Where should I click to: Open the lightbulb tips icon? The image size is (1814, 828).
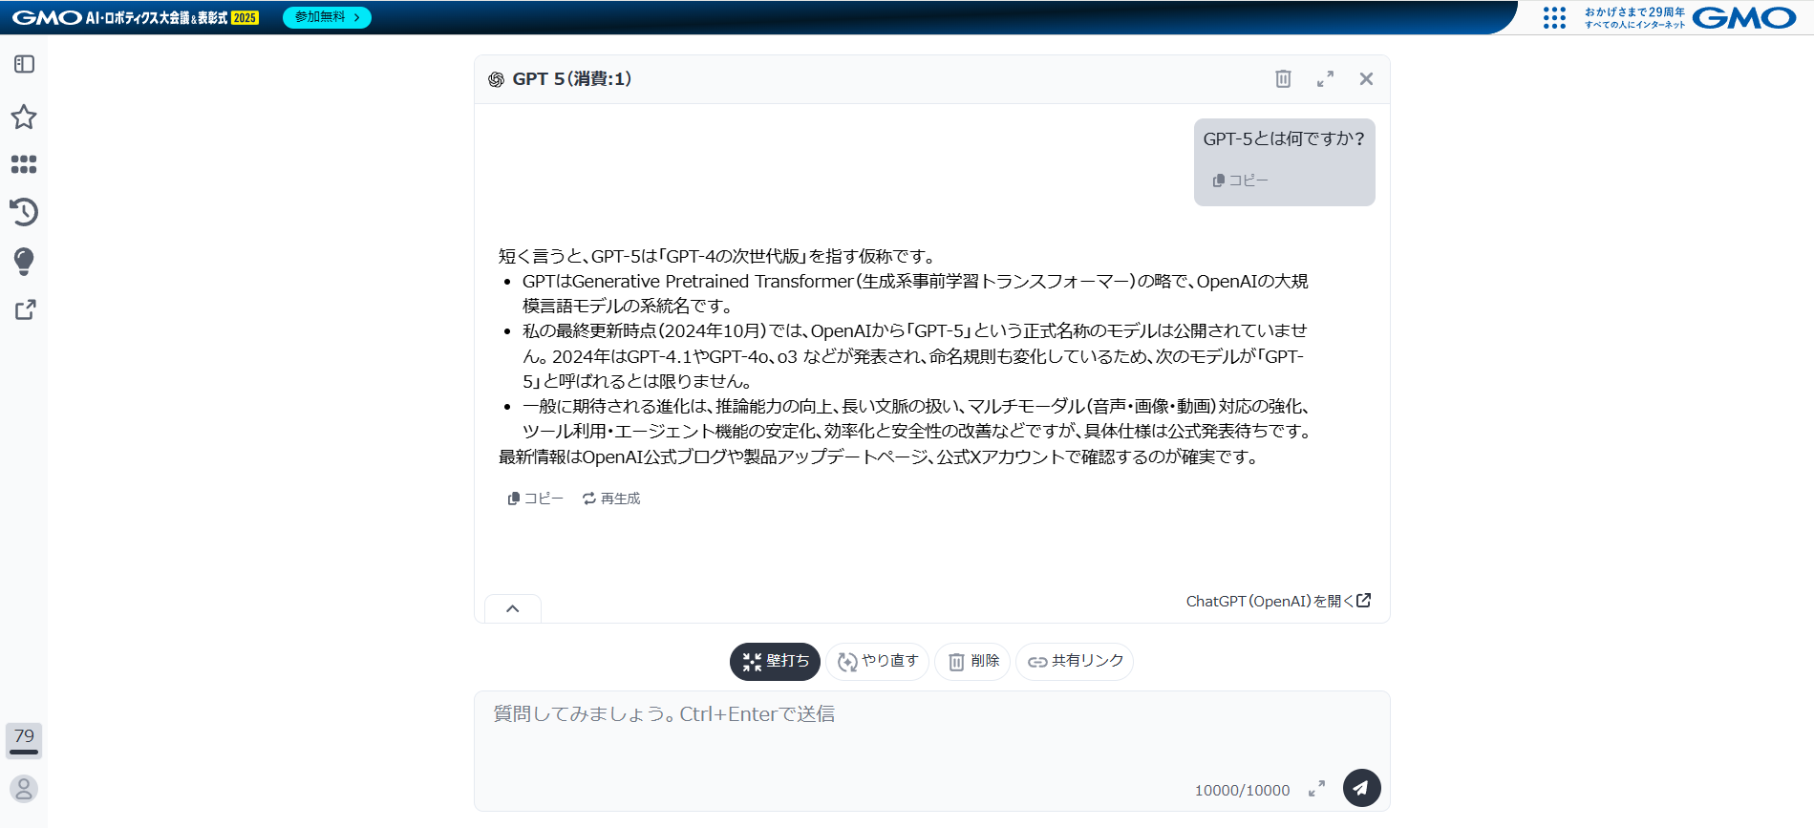click(x=24, y=261)
